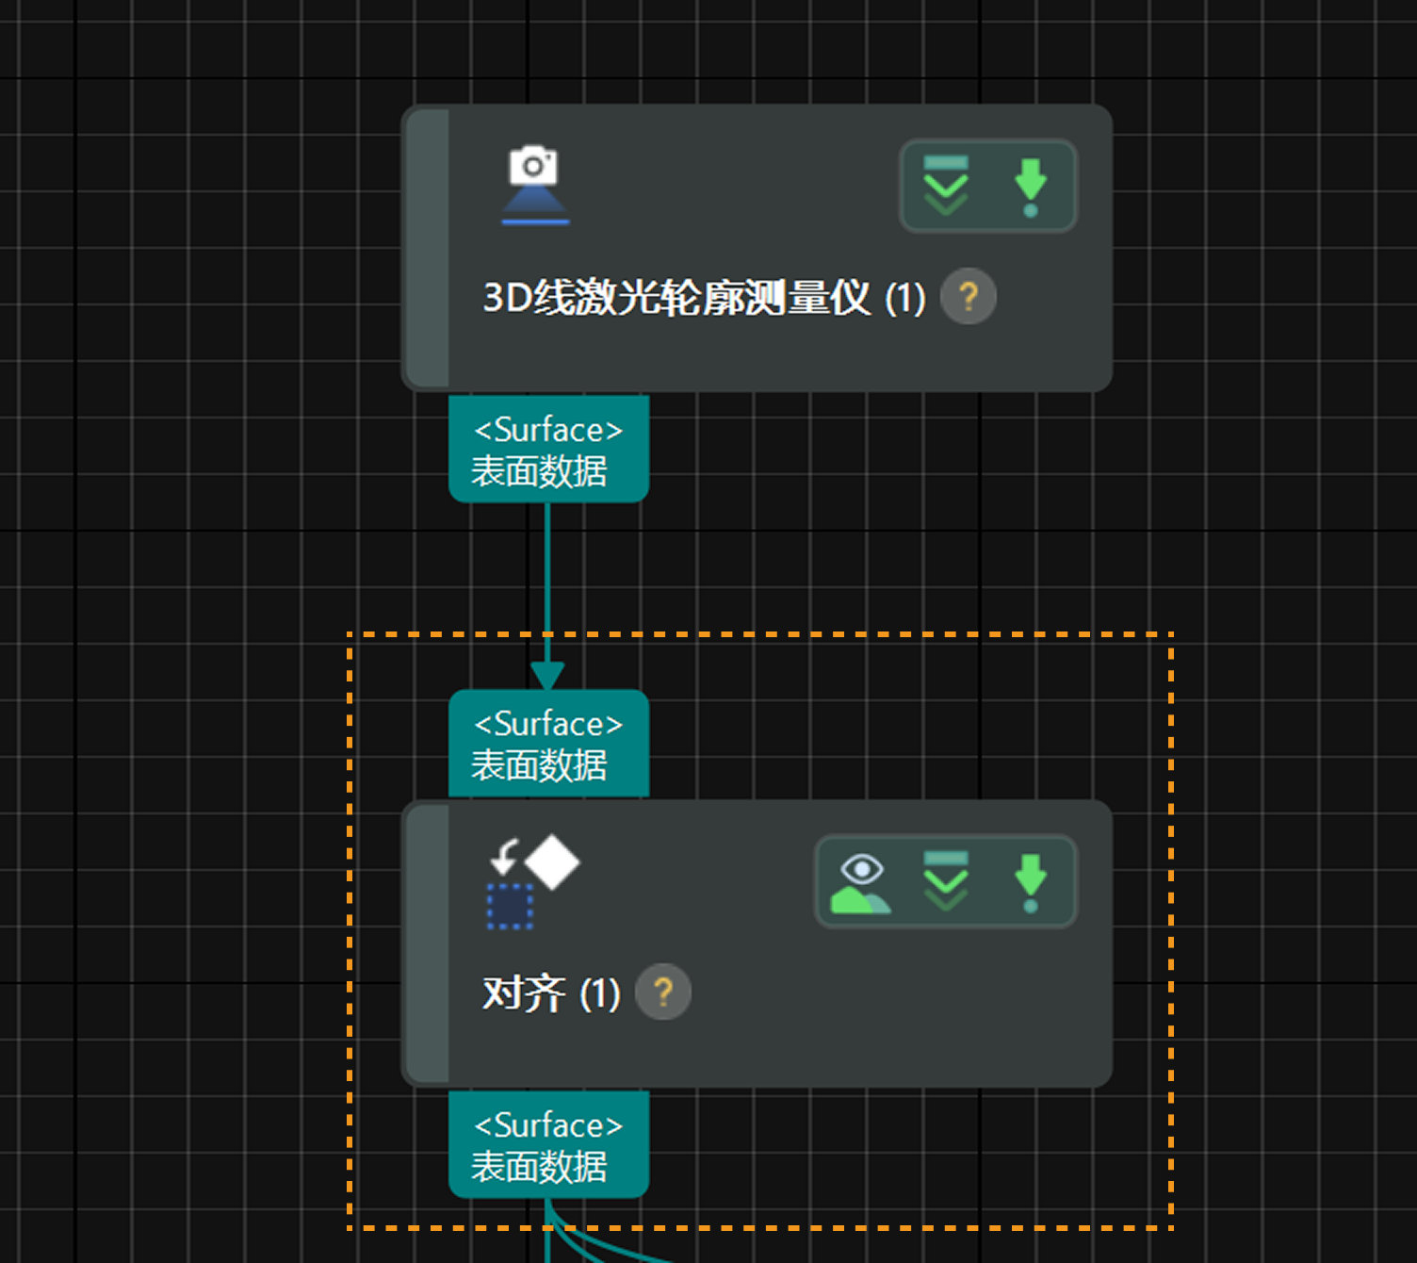1417x1263 pixels.
Task: Click empty grid canvas left of the nodes
Action: point(188,566)
